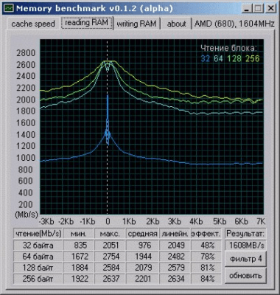Click the обновить refresh button
Screen dimensions: 280x295
(245, 276)
